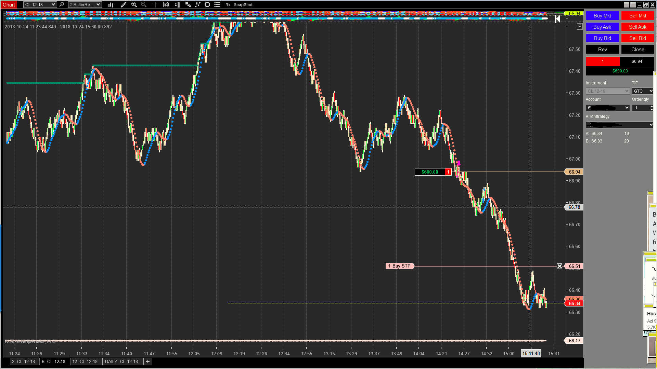
Task: Click the ask price 66.34 text
Action: click(x=597, y=134)
